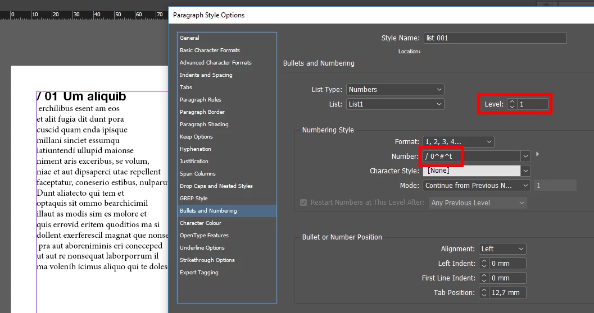Open Strikethrough Options category
Image resolution: width=594 pixels, height=313 pixels.
[x=226, y=260]
